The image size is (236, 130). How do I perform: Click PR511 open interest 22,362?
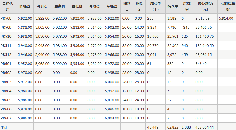173,46
